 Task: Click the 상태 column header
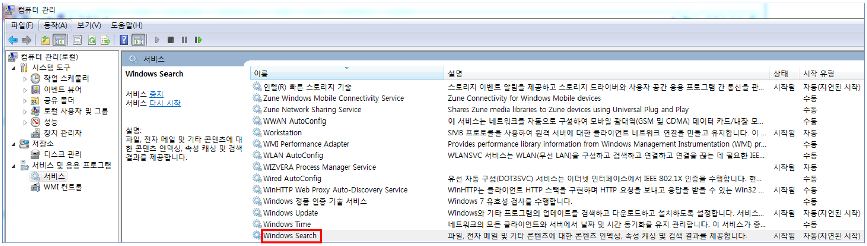point(784,74)
